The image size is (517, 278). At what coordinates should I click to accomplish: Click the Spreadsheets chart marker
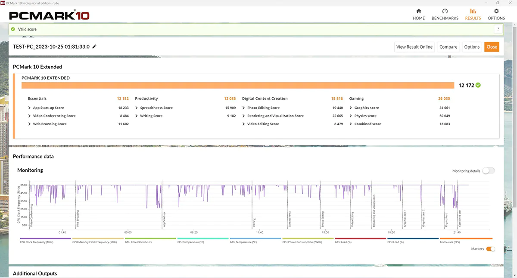(x=290, y=219)
